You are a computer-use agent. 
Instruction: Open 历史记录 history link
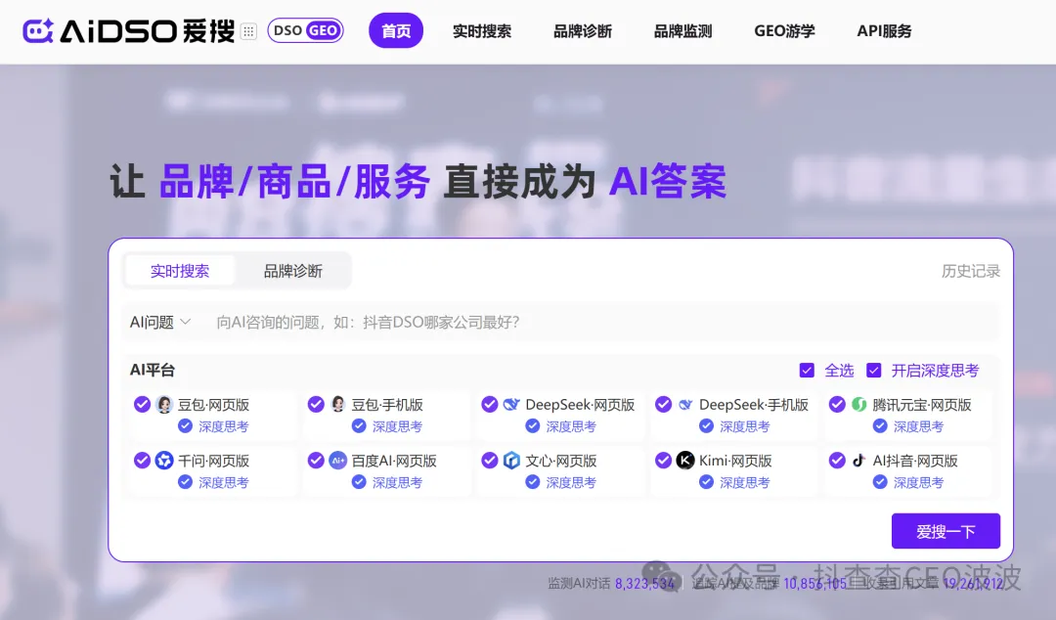970,271
